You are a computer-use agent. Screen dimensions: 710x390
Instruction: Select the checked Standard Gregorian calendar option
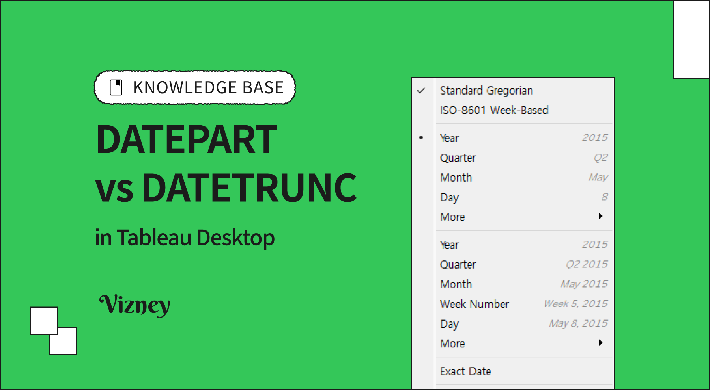tap(486, 91)
